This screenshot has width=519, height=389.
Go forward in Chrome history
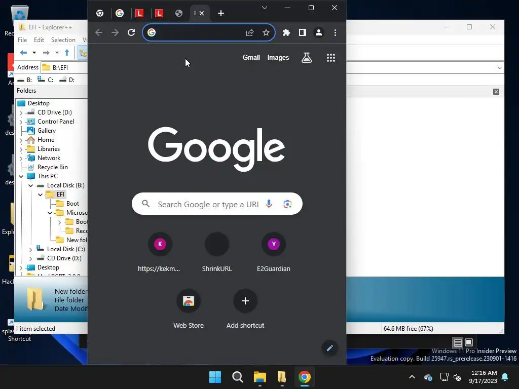pyautogui.click(x=115, y=32)
